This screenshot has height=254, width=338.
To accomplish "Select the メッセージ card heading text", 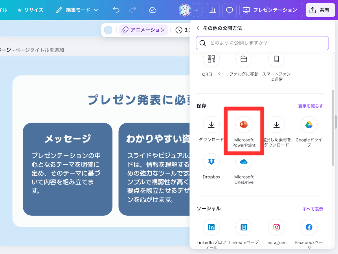I will tap(68, 139).
